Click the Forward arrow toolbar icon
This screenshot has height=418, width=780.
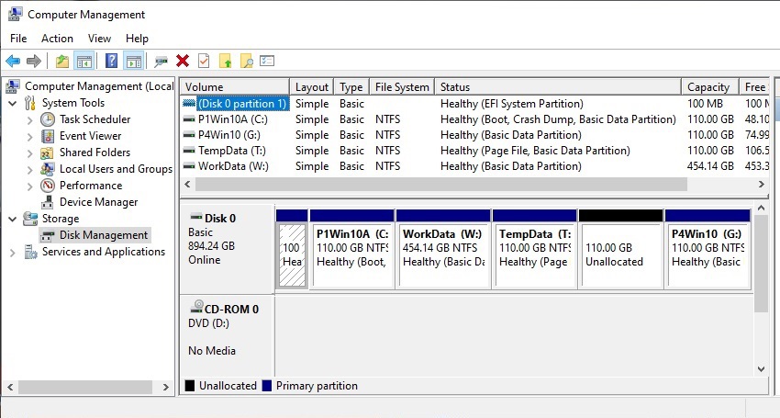(x=34, y=62)
